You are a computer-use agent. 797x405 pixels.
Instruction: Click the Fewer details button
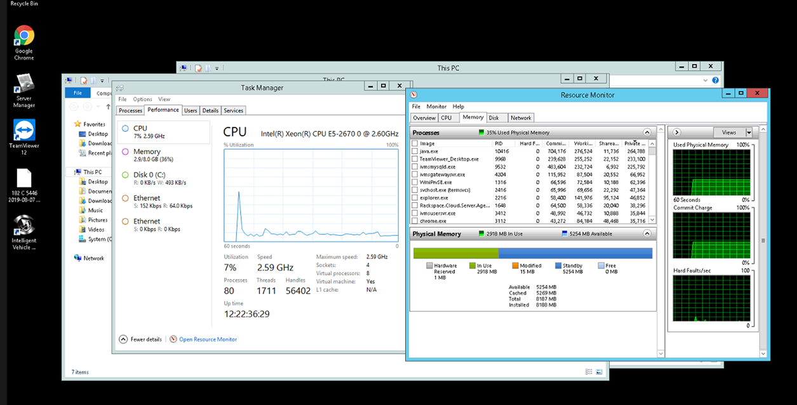(x=140, y=339)
